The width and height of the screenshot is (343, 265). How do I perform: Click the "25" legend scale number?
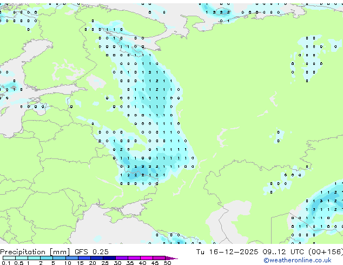pyautogui.click(x=105, y=263)
